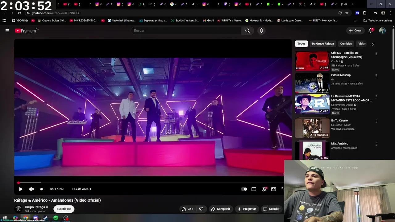Open the notifications bell
This screenshot has height=222, width=395.
(371, 31)
